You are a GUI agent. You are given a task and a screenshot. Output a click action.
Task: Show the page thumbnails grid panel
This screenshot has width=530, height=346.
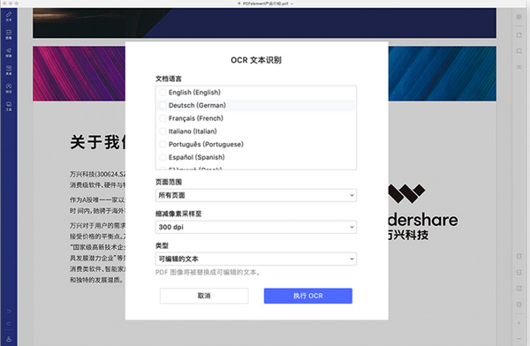tap(519, 17)
